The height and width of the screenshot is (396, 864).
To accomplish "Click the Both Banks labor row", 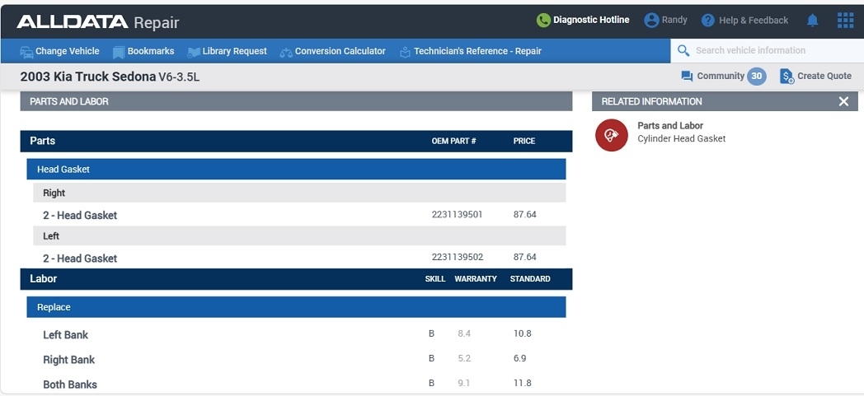I will click(x=296, y=384).
